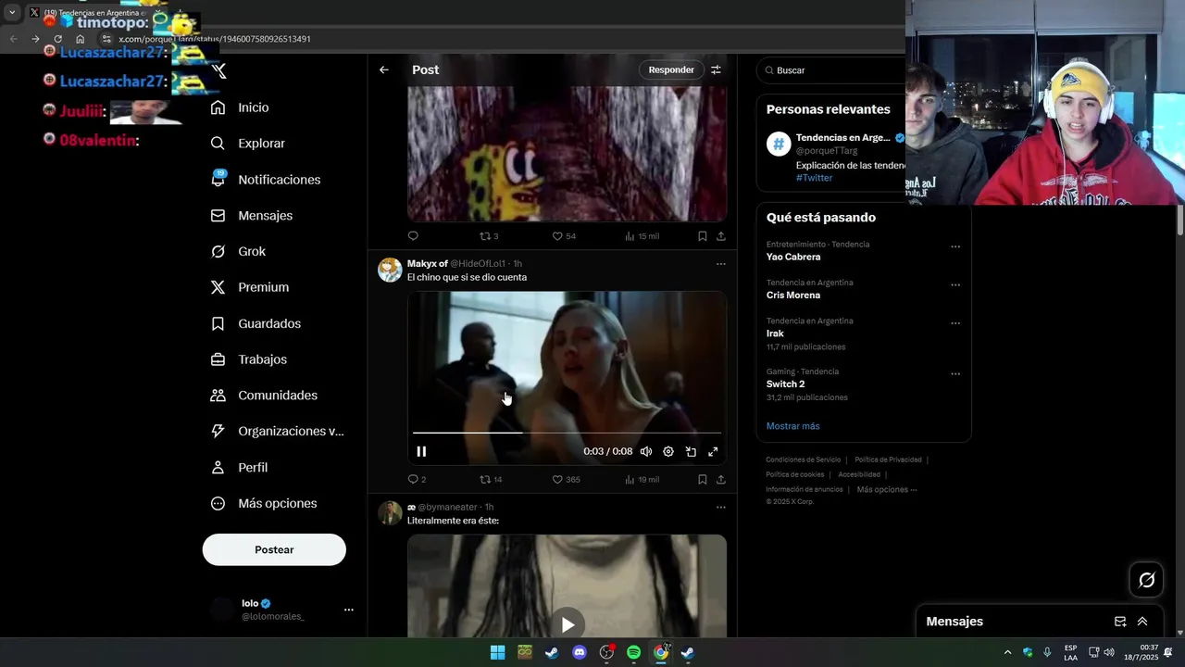This screenshot has height=667, width=1185.
Task: Bookmark the SpongeBob post
Action: tap(703, 236)
